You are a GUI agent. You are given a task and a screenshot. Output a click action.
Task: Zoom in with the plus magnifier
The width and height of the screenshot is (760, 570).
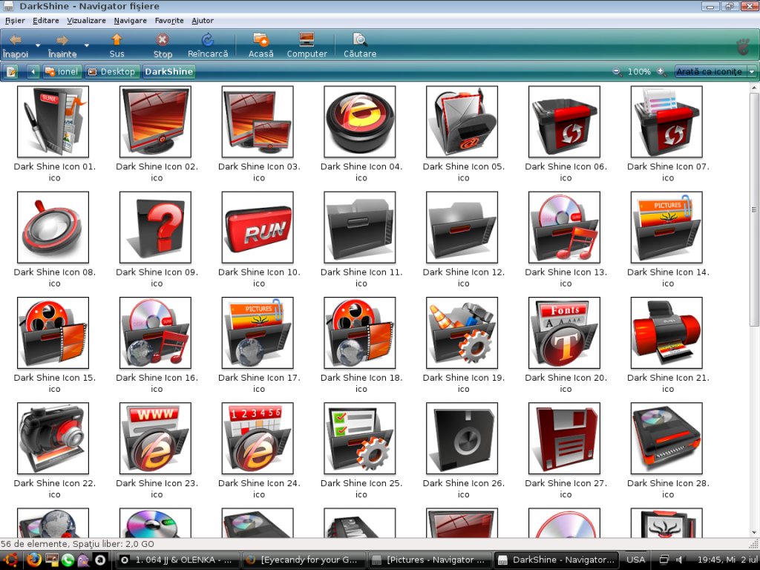coord(661,72)
